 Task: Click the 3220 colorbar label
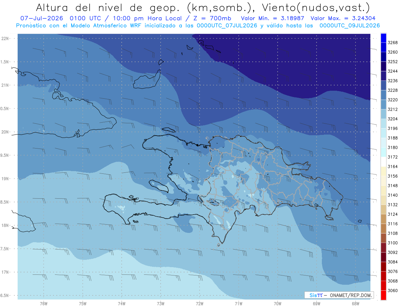(393, 100)
